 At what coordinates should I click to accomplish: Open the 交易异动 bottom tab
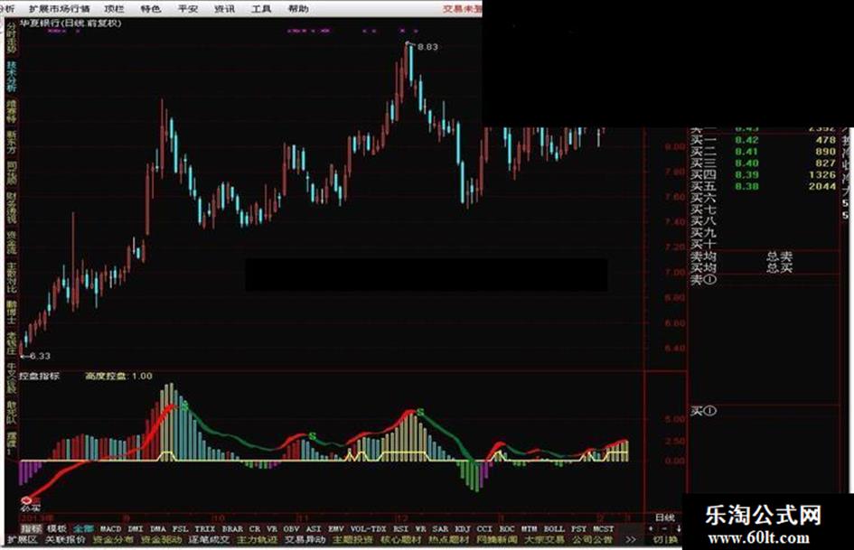point(305,540)
